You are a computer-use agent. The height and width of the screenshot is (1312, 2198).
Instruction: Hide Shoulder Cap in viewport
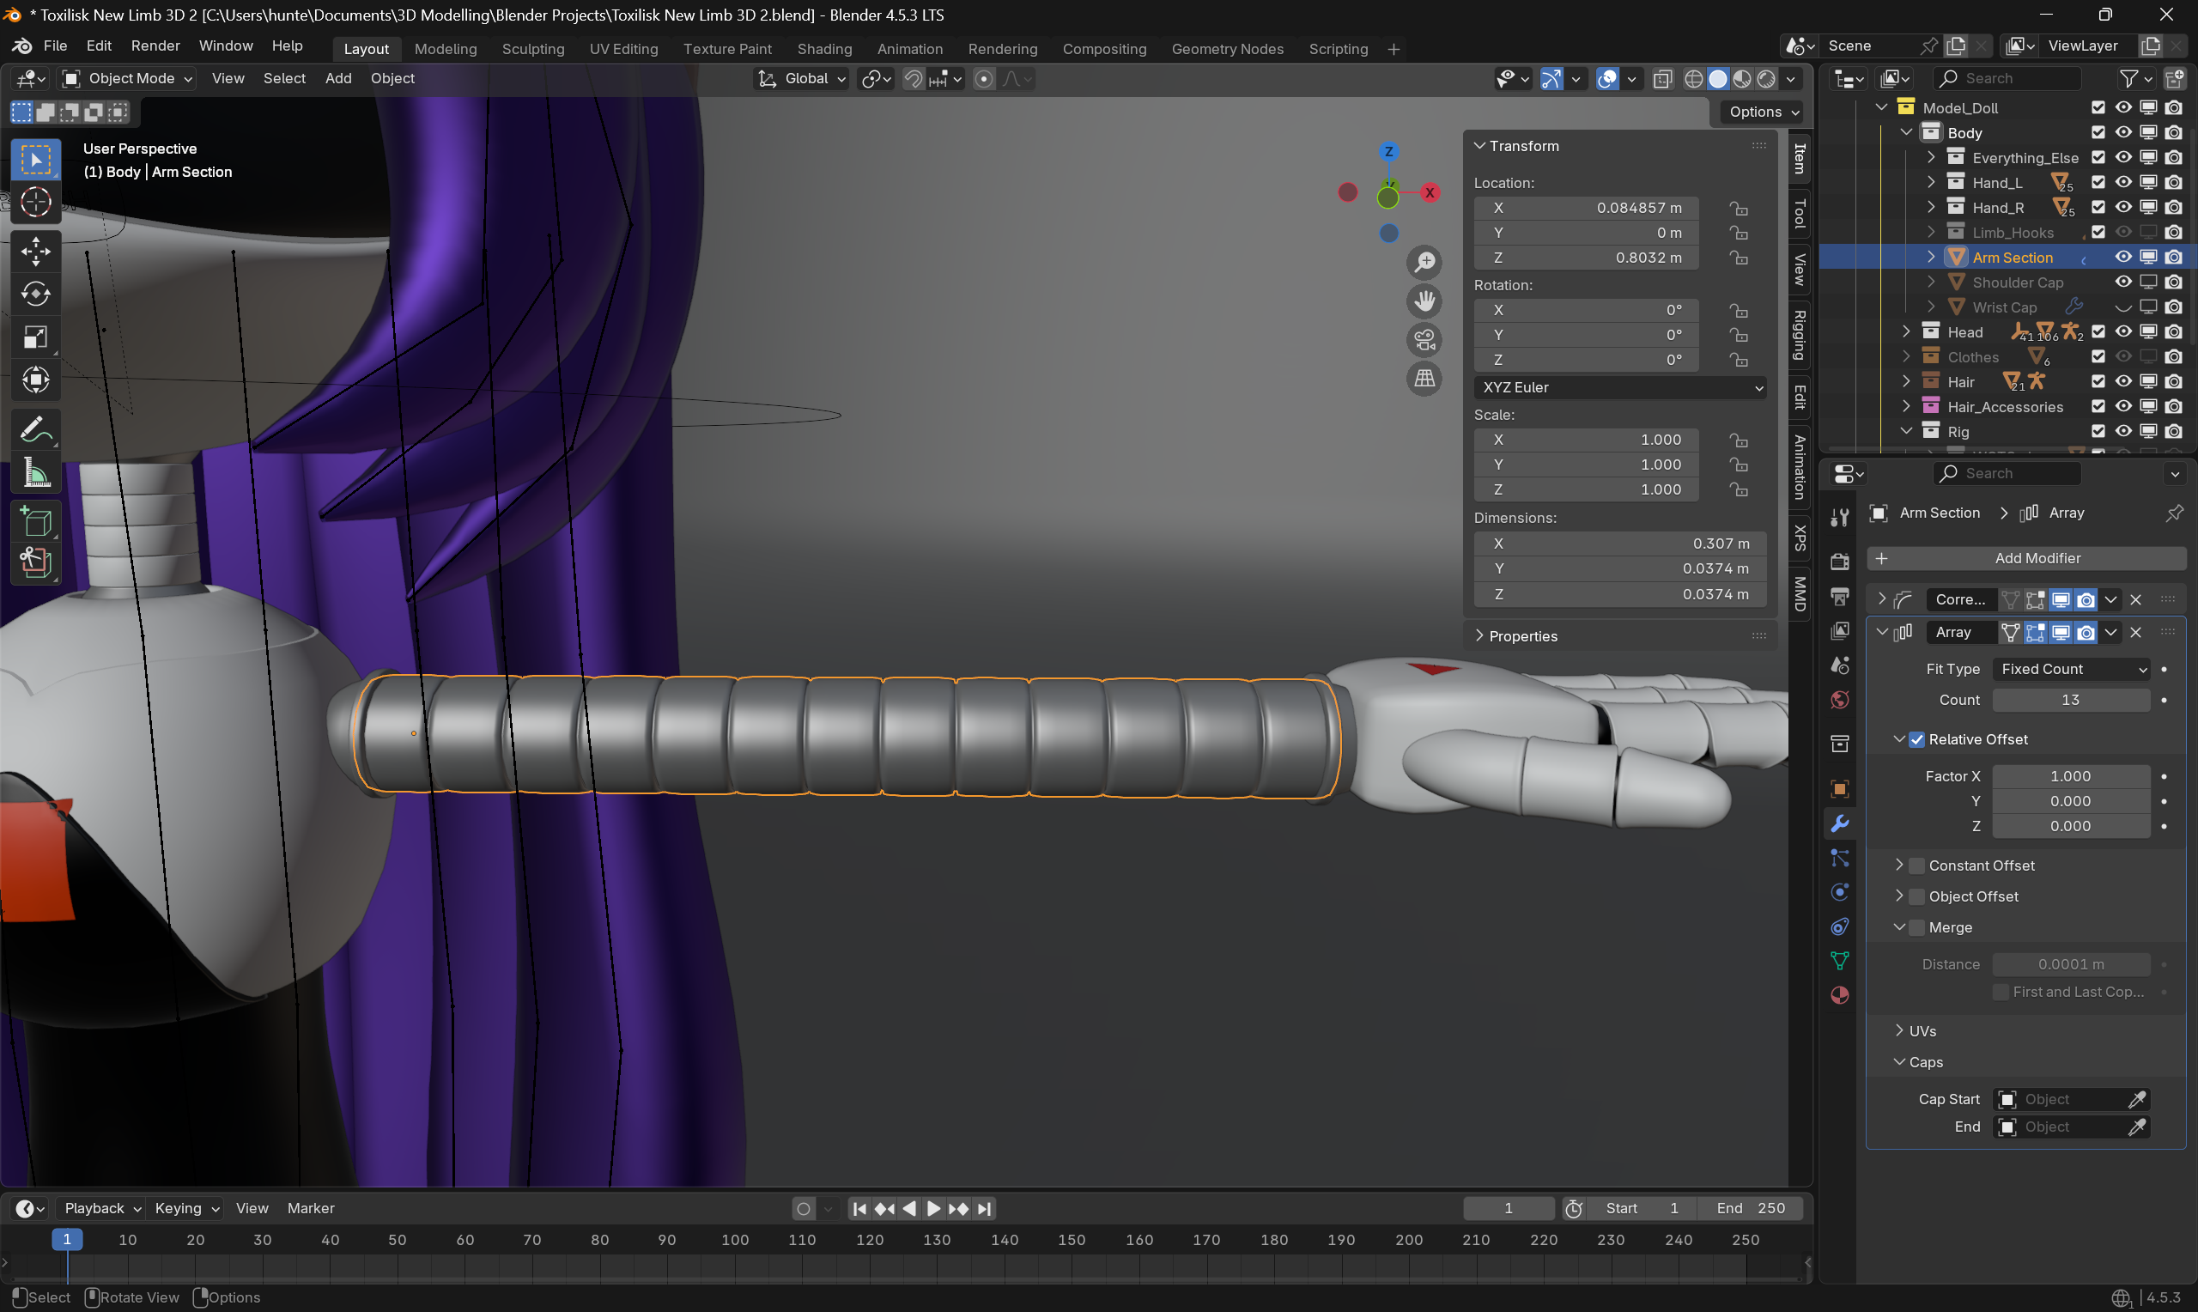[2123, 282]
